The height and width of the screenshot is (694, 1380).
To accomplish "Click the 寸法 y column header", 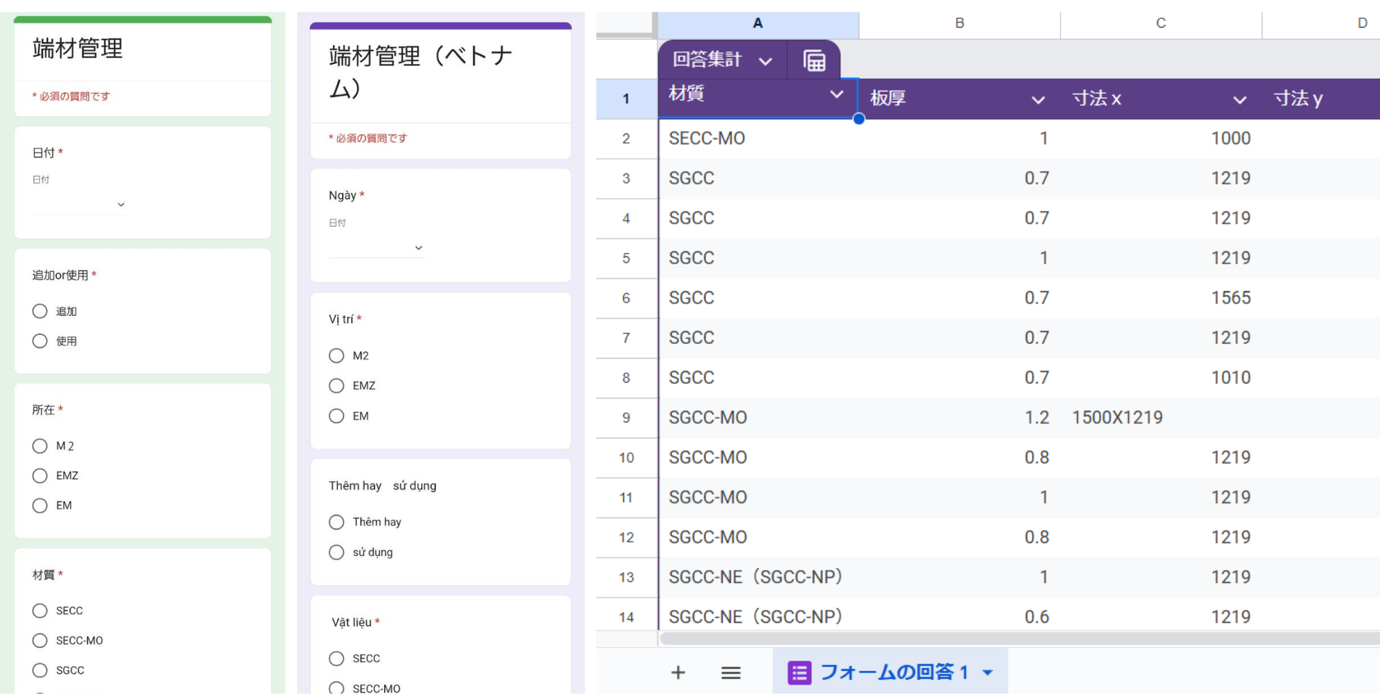I will coord(1322,99).
